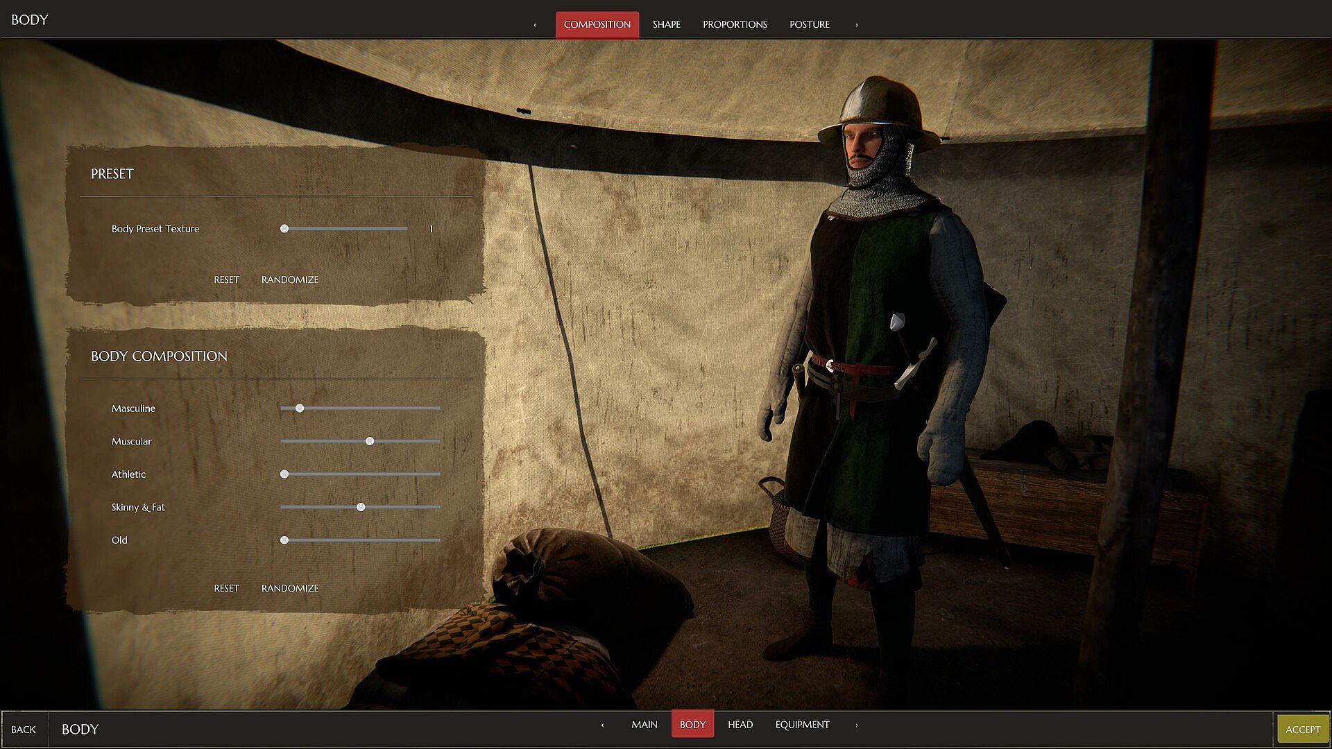Screen dimensions: 1332x749
Task: Select the Posture tab
Action: click(809, 24)
